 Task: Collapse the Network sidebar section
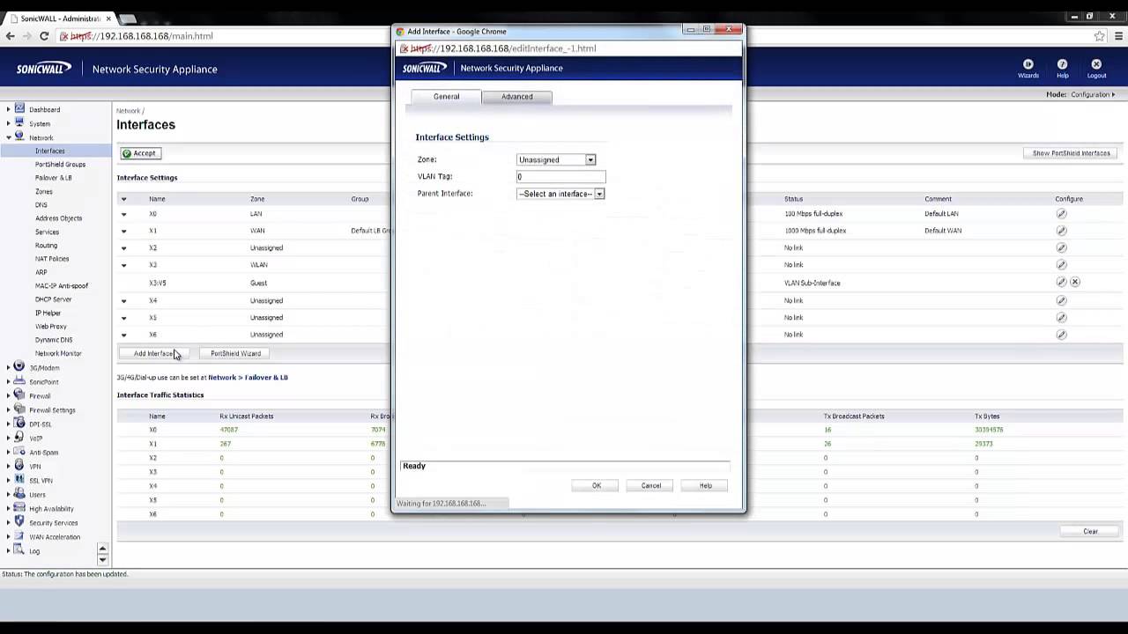click(x=9, y=137)
